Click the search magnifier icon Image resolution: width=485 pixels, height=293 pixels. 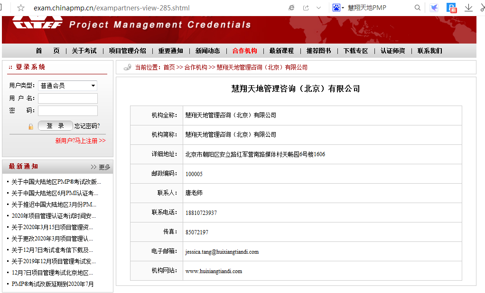pyautogui.click(x=418, y=8)
